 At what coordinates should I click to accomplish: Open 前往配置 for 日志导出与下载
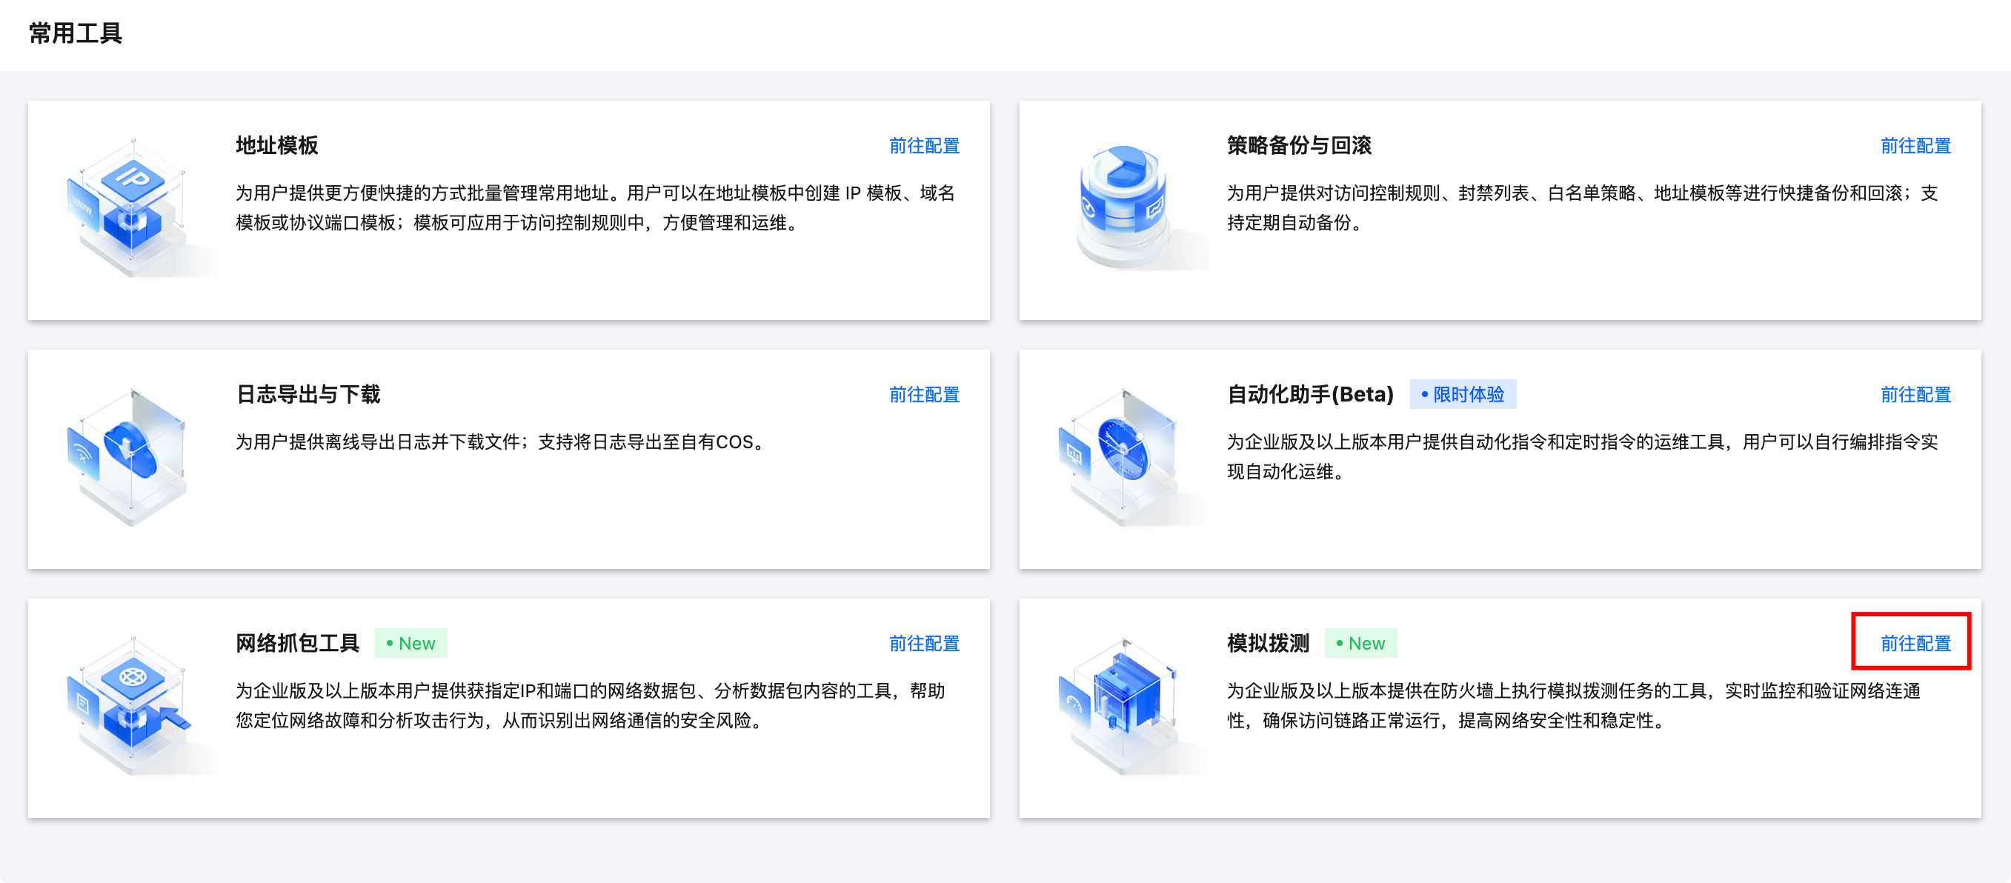[923, 394]
